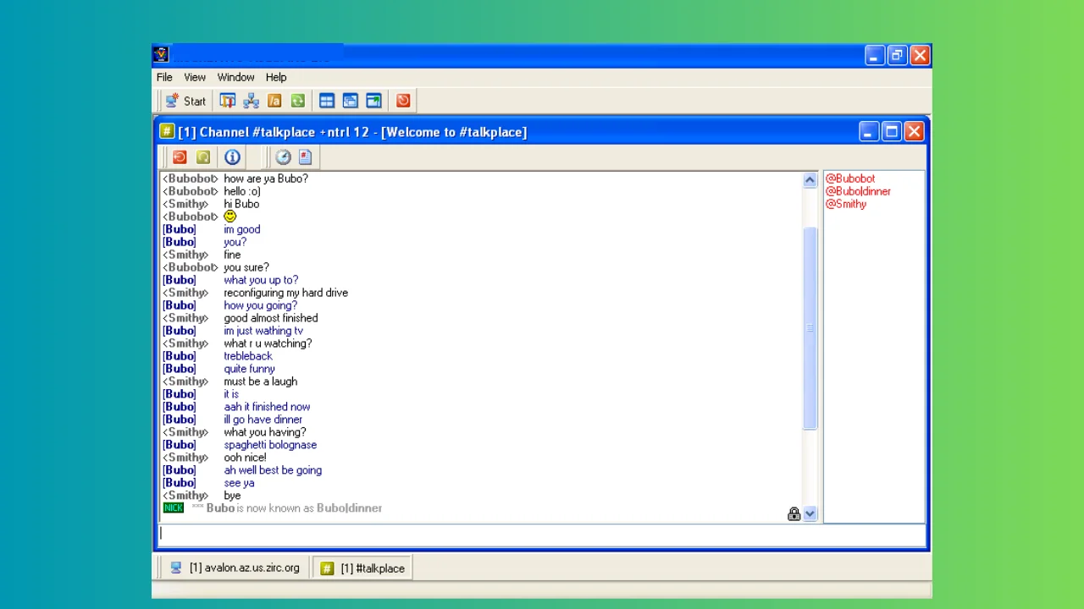Open the File menu

164,77
